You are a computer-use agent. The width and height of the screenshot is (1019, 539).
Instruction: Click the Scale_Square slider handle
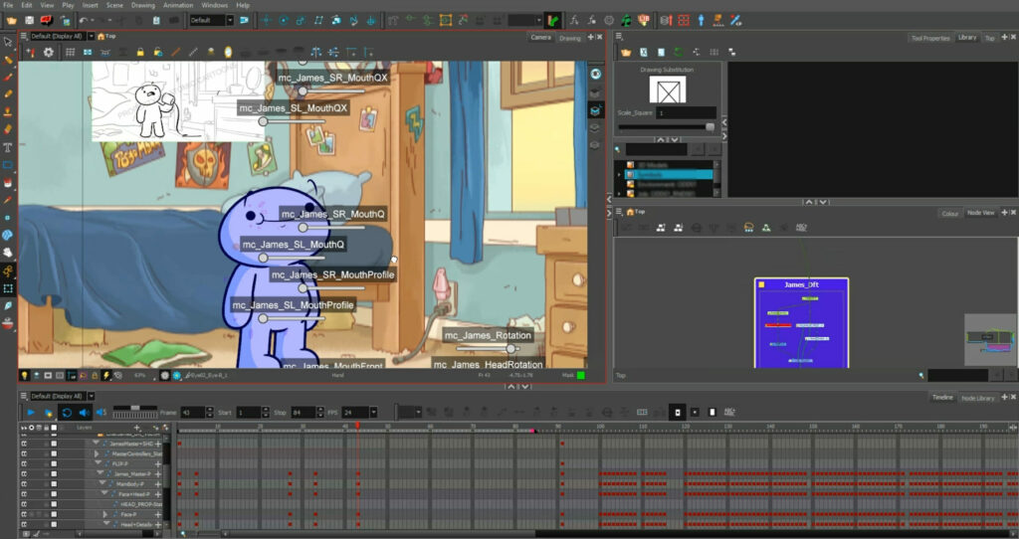(x=710, y=126)
